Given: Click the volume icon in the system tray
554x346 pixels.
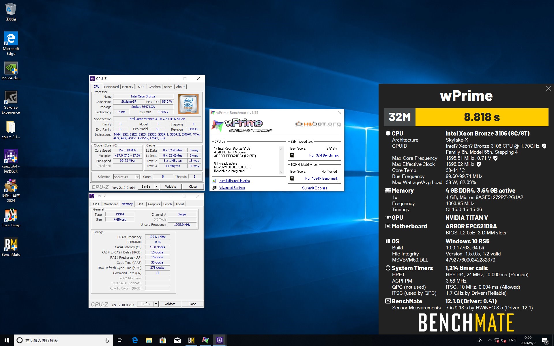Looking at the screenshot, I should pos(504,340).
